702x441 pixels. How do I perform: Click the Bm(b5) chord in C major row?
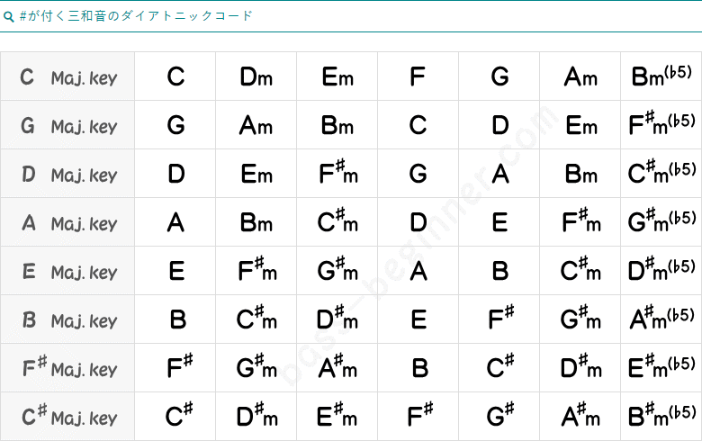661,76
